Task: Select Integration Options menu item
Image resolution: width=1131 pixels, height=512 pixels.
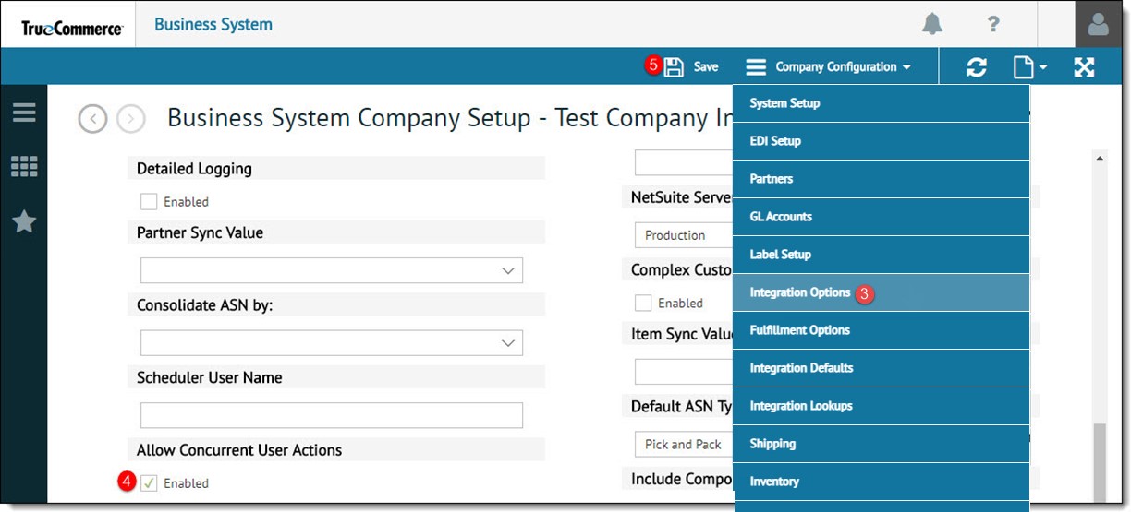Action: pos(882,292)
